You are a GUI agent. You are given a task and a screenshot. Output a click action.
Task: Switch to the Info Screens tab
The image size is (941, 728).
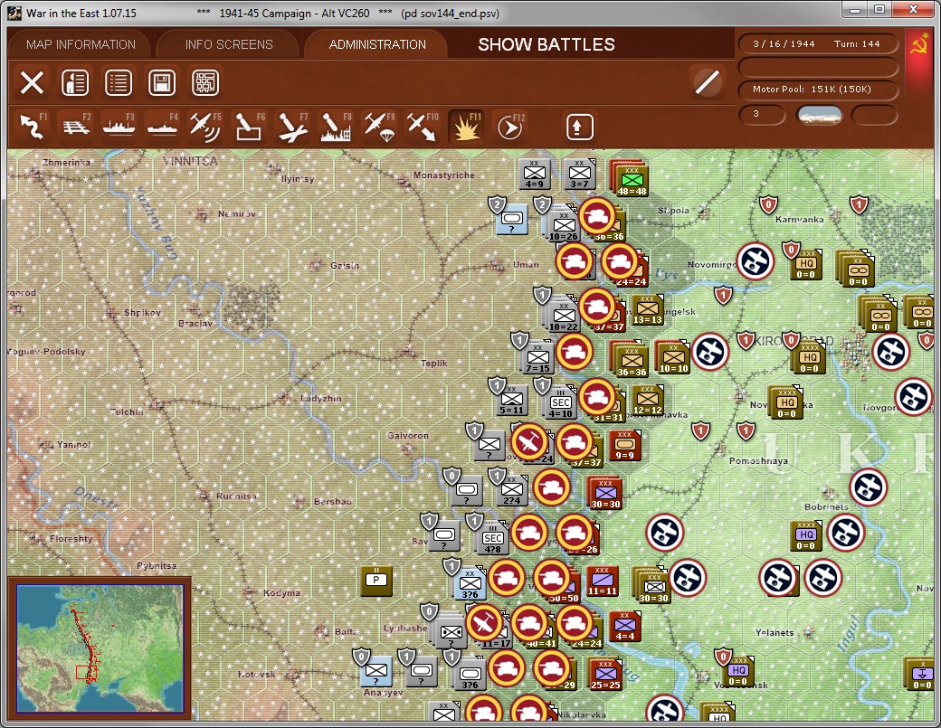tap(229, 44)
